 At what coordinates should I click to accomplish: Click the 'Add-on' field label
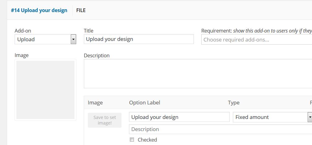(23, 31)
